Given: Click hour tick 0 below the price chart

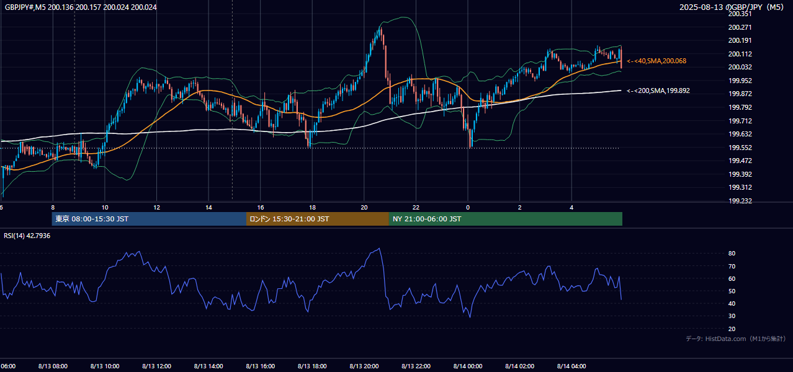Looking at the screenshot, I should point(468,207).
